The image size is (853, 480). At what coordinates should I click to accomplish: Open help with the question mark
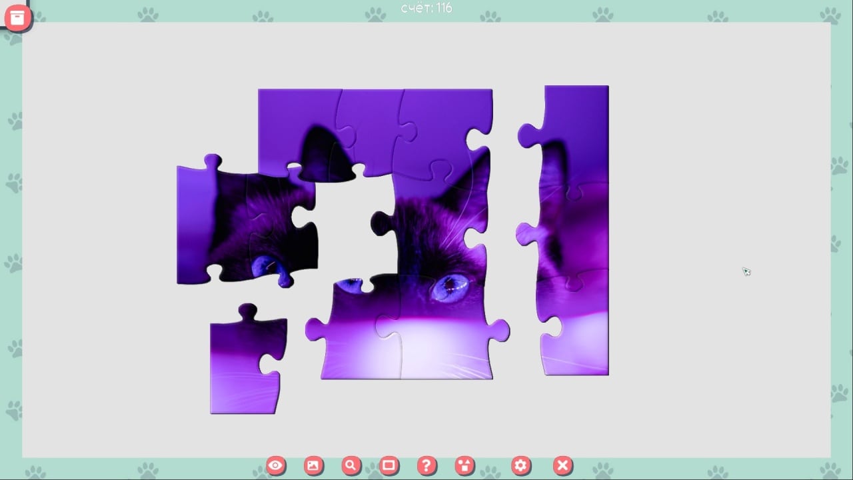(426, 465)
